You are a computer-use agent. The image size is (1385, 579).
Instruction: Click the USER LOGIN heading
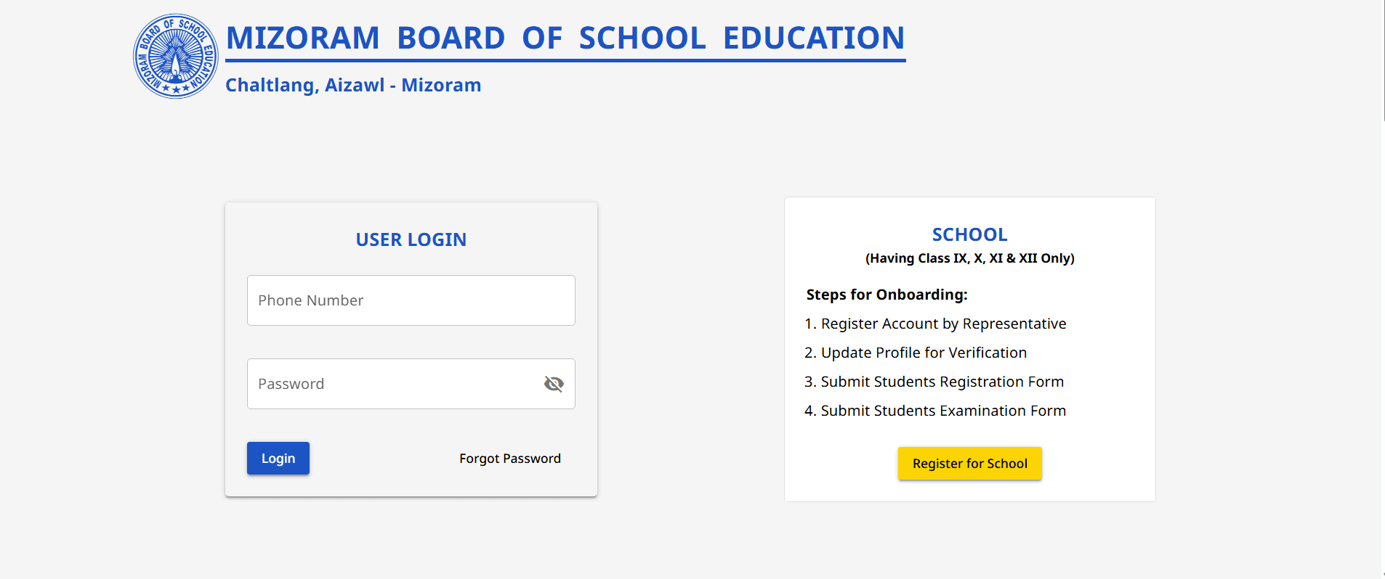[x=411, y=239]
